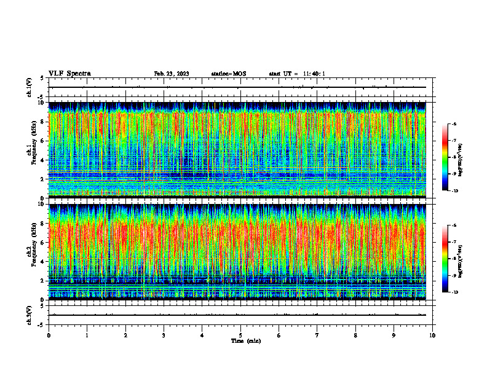The width and height of the screenshot is (487, 376).
Task: Click the upper color bar's log(PSD) label
Action: 461,160
